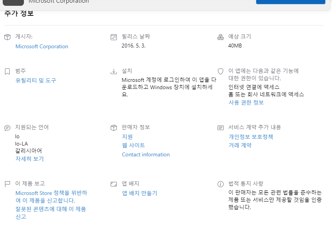This screenshot has height=227, width=332.
Task: Open the Microsoft Corporation publisher page
Action: click(x=42, y=46)
